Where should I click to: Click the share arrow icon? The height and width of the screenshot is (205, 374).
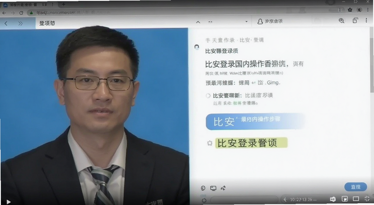point(223,188)
